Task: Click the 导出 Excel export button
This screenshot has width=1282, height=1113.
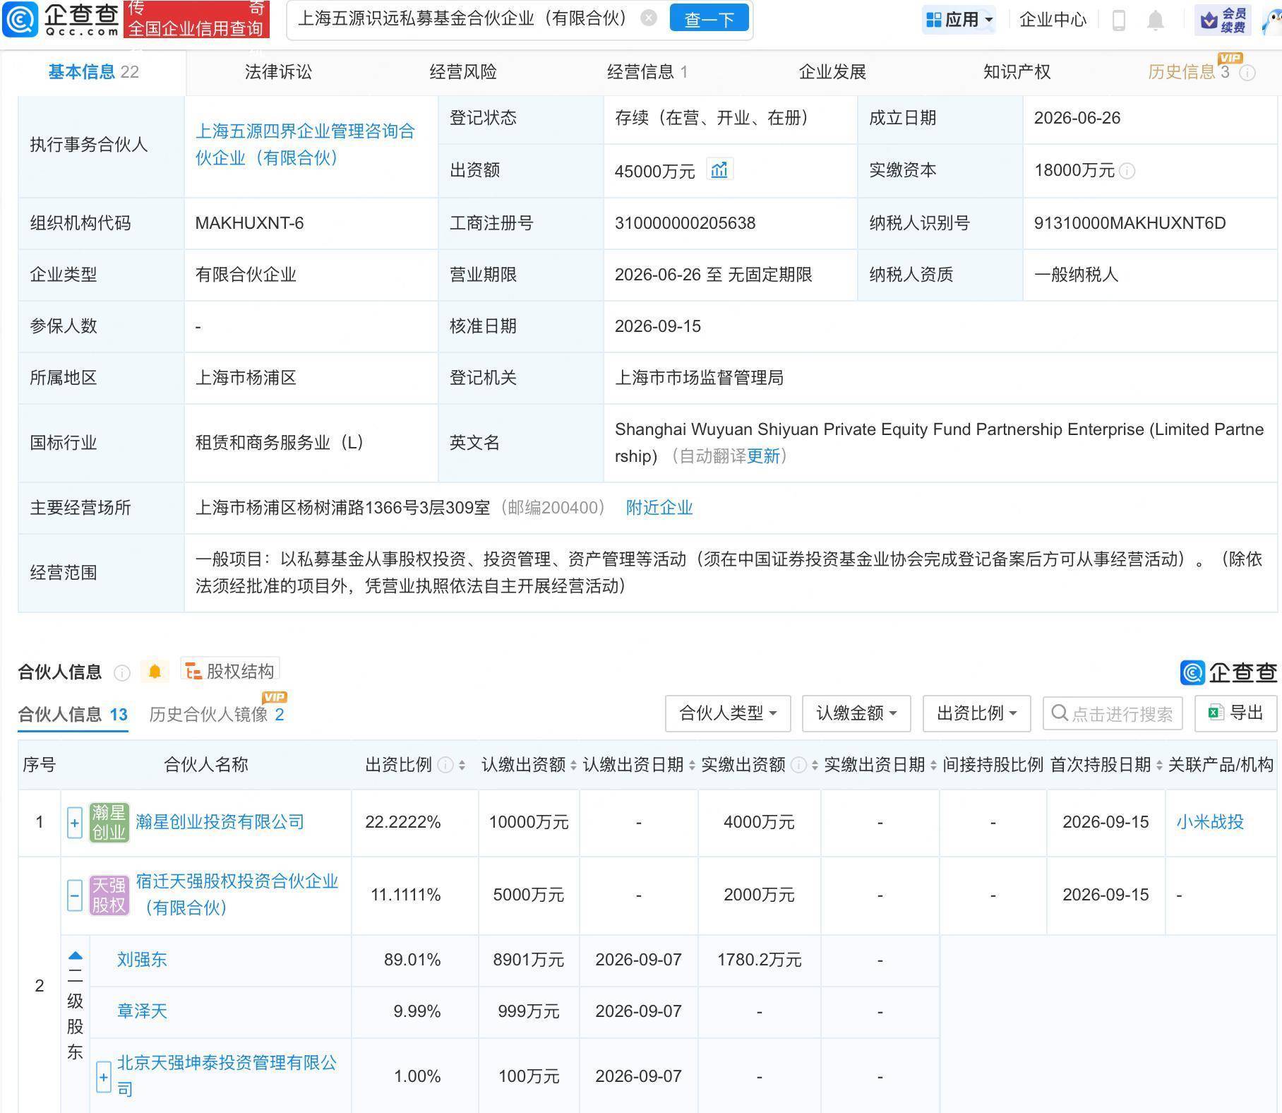Action: click(x=1235, y=713)
